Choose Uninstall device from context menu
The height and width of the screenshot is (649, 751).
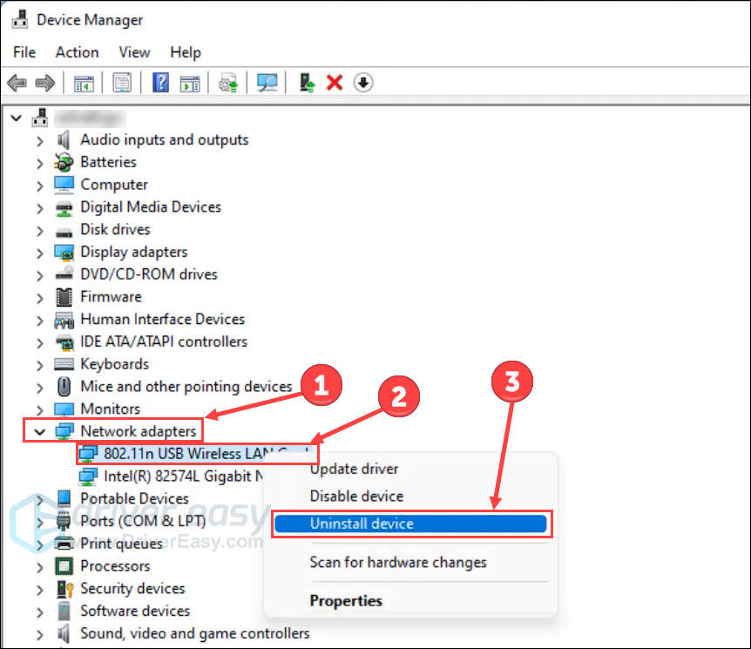point(411,524)
